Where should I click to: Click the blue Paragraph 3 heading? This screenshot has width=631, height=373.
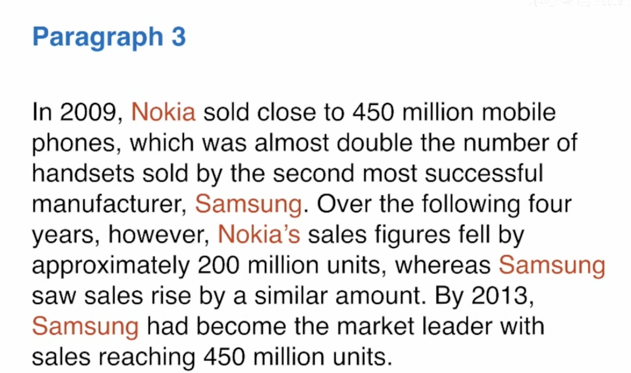pyautogui.click(x=109, y=38)
